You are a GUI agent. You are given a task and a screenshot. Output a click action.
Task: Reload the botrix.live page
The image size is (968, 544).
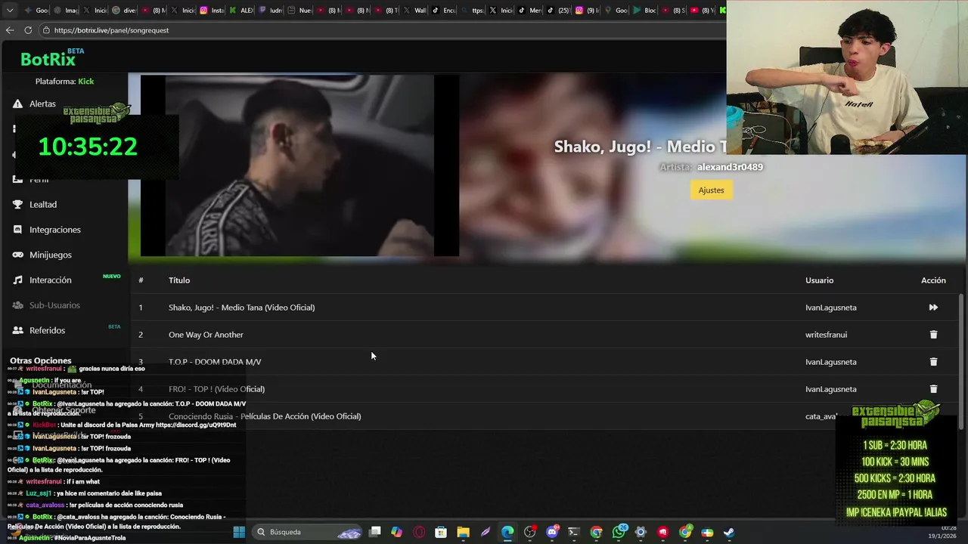[x=28, y=30]
